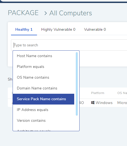Click the All Computers breadcrumb title
The image size is (127, 146).
tap(70, 13)
